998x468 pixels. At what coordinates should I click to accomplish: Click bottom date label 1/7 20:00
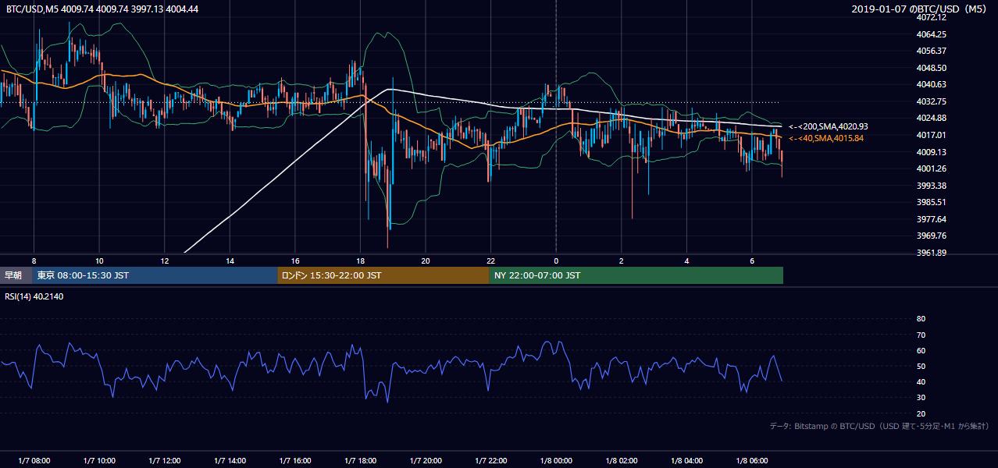[x=426, y=462]
